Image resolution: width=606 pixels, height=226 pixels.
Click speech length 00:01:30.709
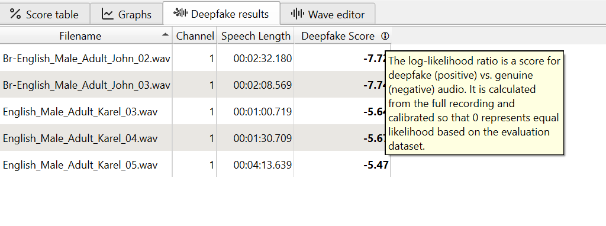click(262, 138)
